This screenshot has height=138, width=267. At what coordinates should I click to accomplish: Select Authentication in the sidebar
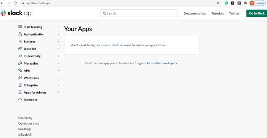34,34
